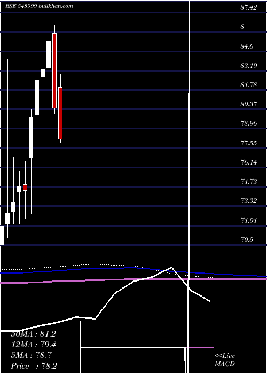Click the 74.73 price axis label
Image resolution: width=267 pixels, height=374 pixels.
[249, 182]
